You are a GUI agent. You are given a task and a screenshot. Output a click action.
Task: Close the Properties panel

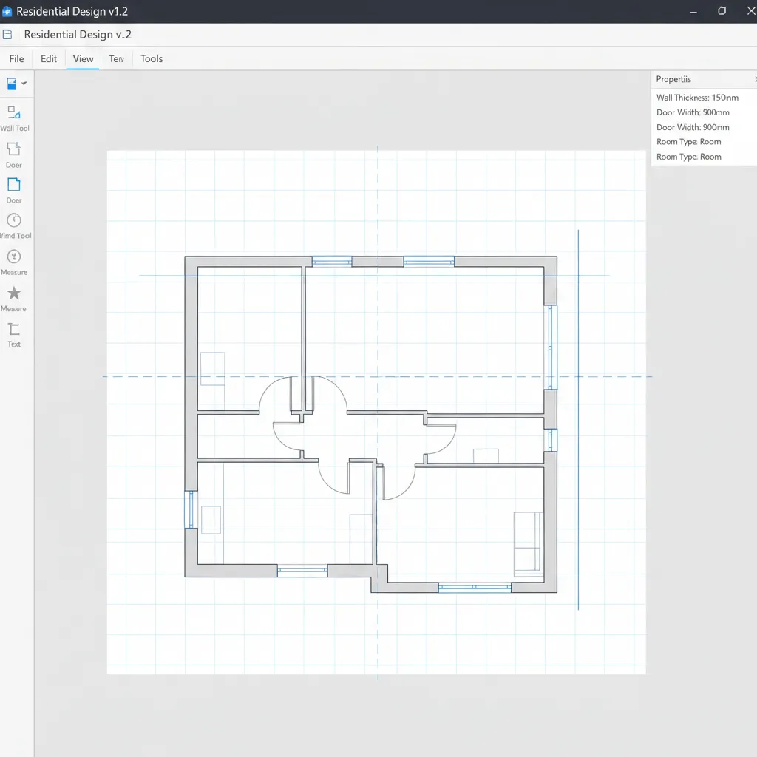tap(754, 78)
